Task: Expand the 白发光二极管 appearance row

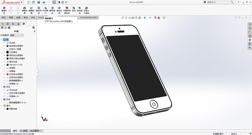Action: tap(4, 49)
